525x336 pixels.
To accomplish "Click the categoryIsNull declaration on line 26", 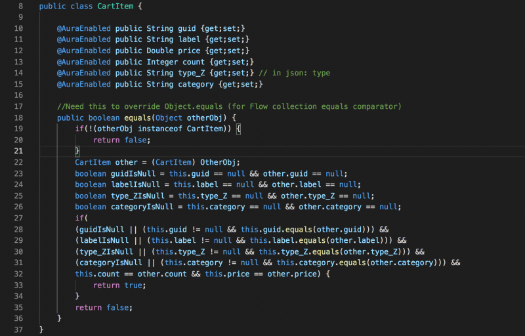I will pos(142,207).
